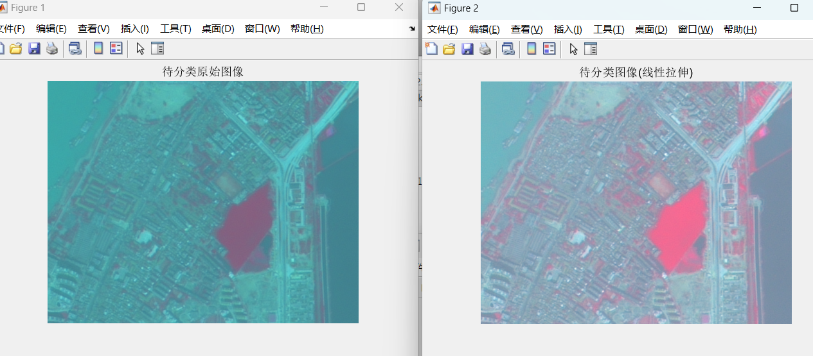Expand the 工具(T) menu in Figure 2
This screenshot has height=356, width=813.
[x=608, y=30]
